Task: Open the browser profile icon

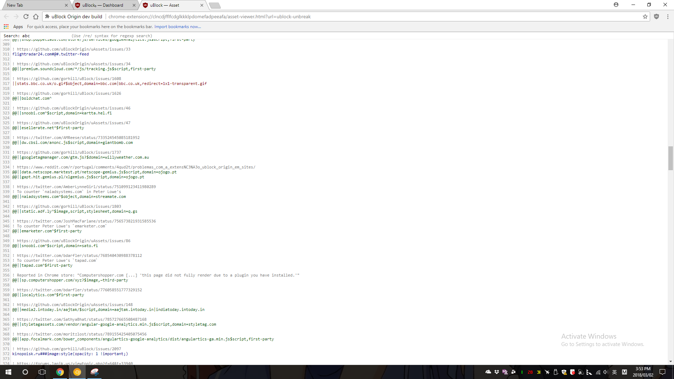Action: click(x=616, y=5)
